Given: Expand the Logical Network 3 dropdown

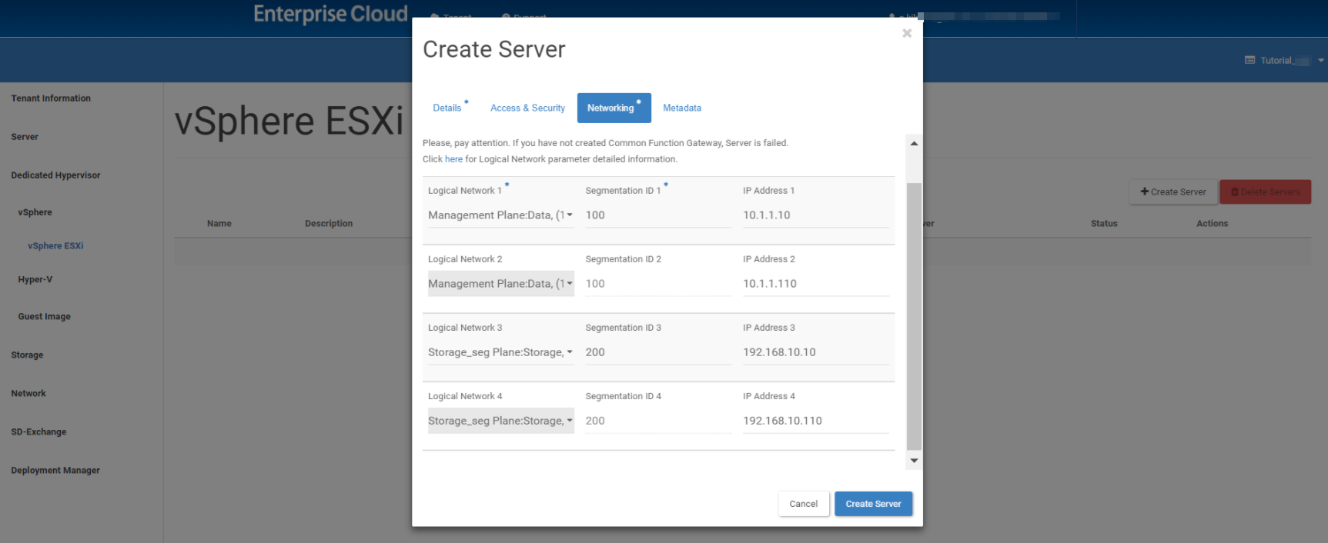Looking at the screenshot, I should 500,352.
